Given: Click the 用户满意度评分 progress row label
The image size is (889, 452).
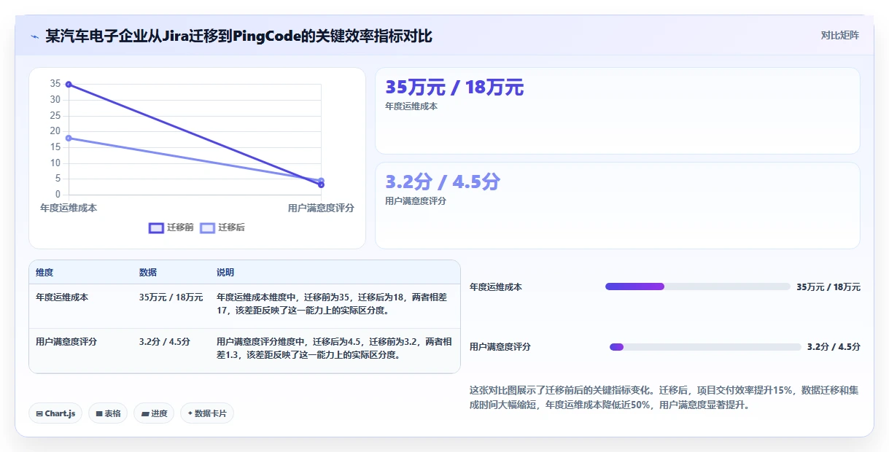Looking at the screenshot, I should click(x=500, y=347).
